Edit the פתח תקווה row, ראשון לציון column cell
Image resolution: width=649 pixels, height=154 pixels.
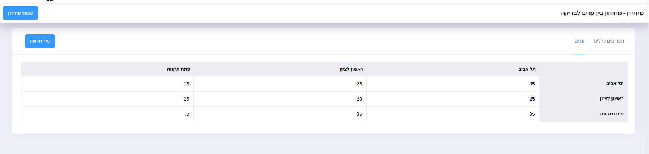pos(280,114)
